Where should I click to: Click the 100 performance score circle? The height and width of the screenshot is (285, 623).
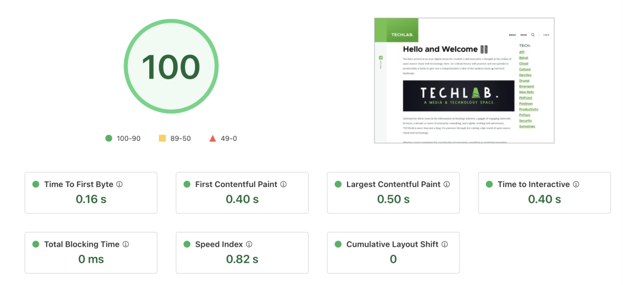[x=171, y=67]
